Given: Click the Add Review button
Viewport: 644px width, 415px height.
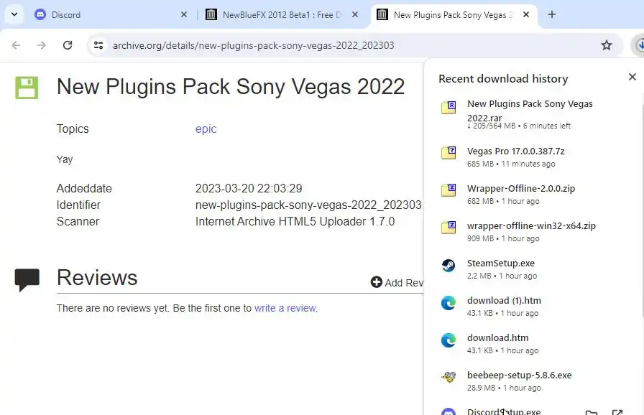Looking at the screenshot, I should tap(396, 283).
